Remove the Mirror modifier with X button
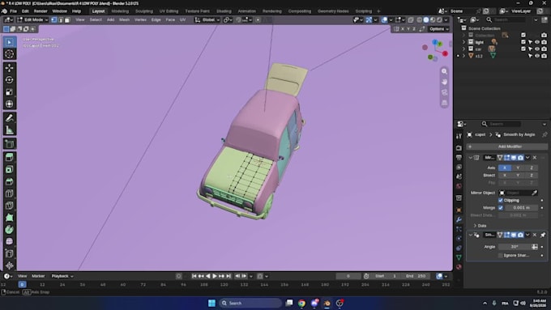Image resolution: width=551 pixels, height=310 pixels. point(535,158)
